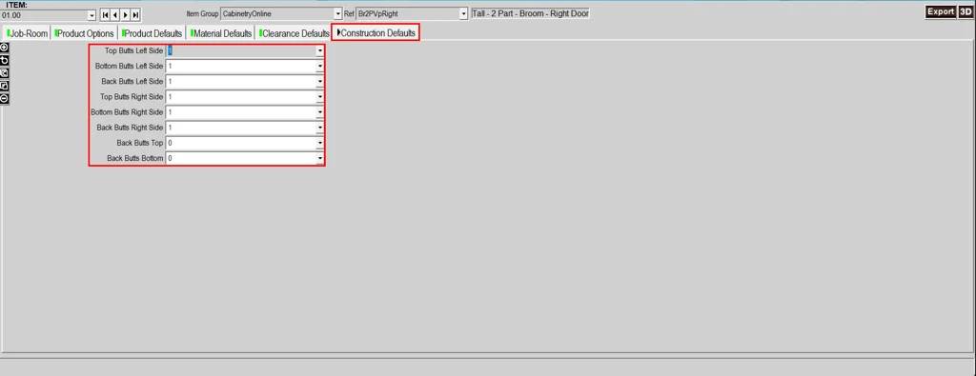Click the minus circle sidebar icon

(5, 98)
